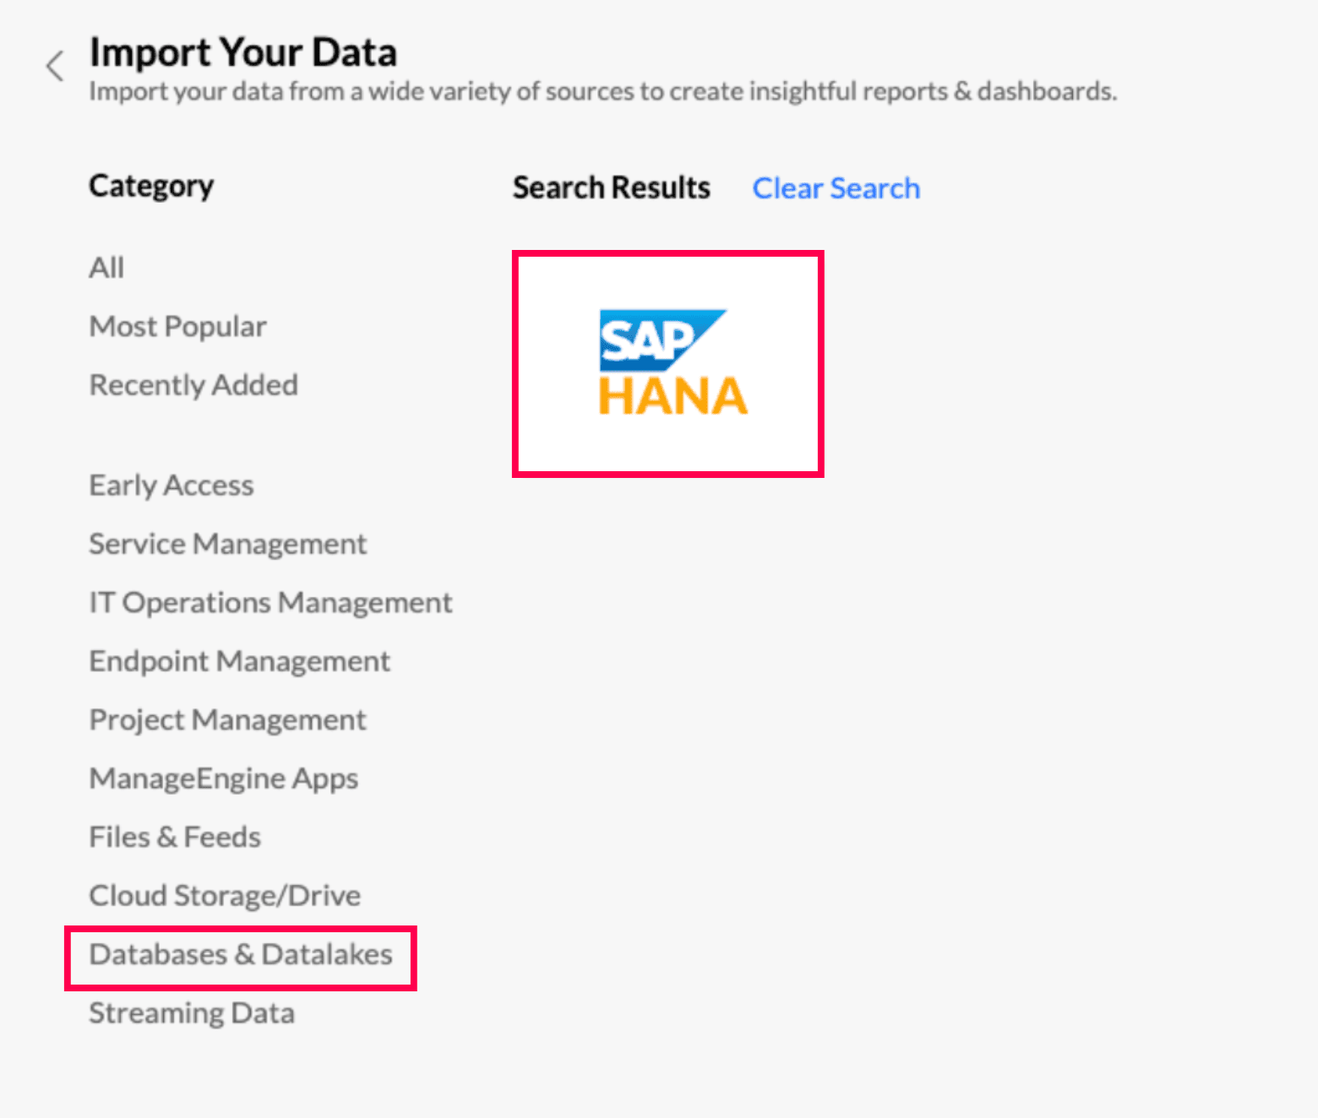Image resolution: width=1318 pixels, height=1118 pixels.
Task: Select the SAP HANA connector tile
Action: click(668, 364)
